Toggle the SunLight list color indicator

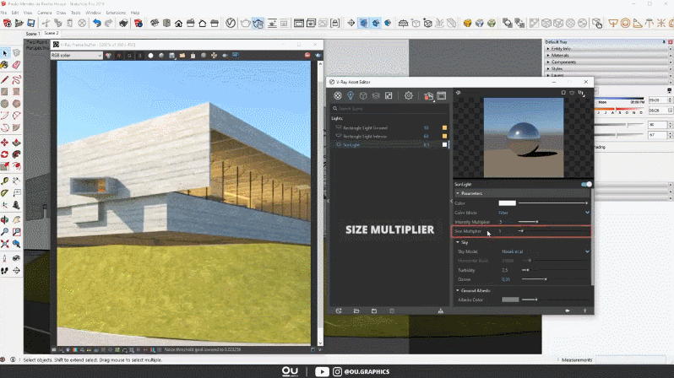[x=445, y=144]
